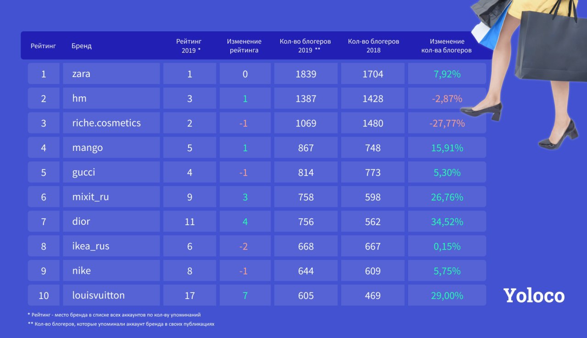Click the value 668 for ikea_rus
Viewport: 587px width, 338px height.
[x=306, y=246]
